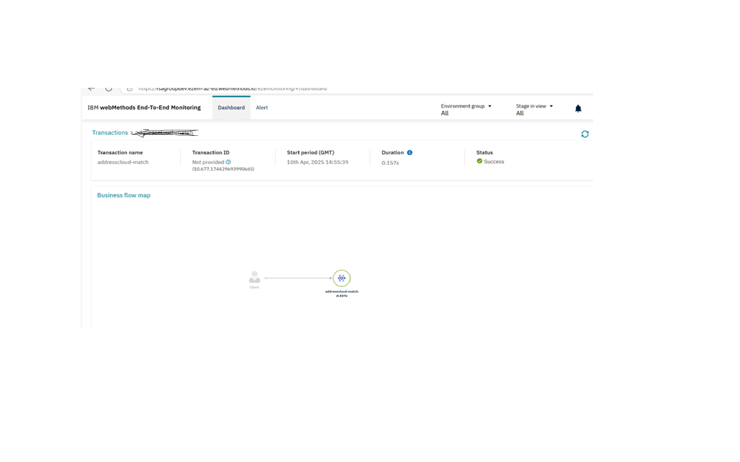The image size is (740, 462).
Task: Switch to the Alert tab
Action: click(x=262, y=108)
